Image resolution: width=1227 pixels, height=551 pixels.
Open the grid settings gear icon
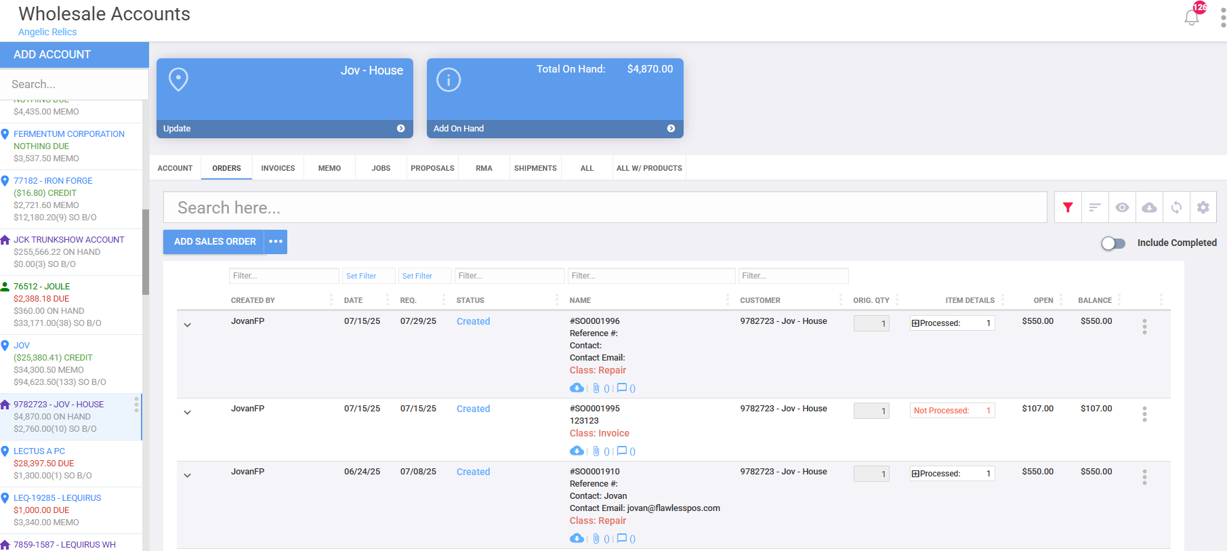coord(1203,207)
